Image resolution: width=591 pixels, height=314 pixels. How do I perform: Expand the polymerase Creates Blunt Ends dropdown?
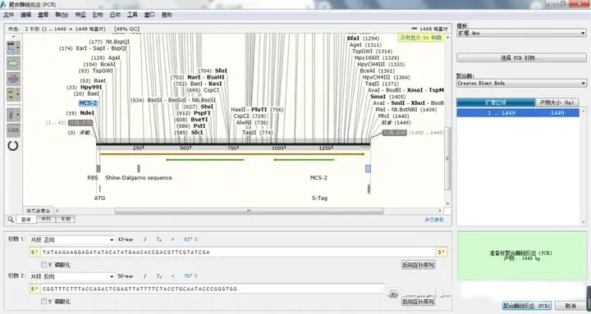522,83
